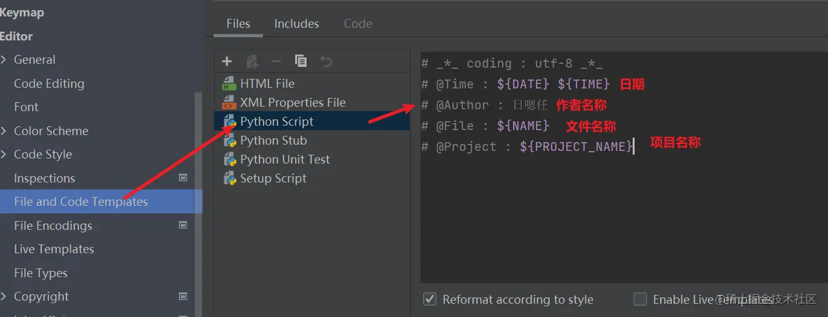Open the Live Templates settings page
828x317 pixels.
pyautogui.click(x=54, y=249)
